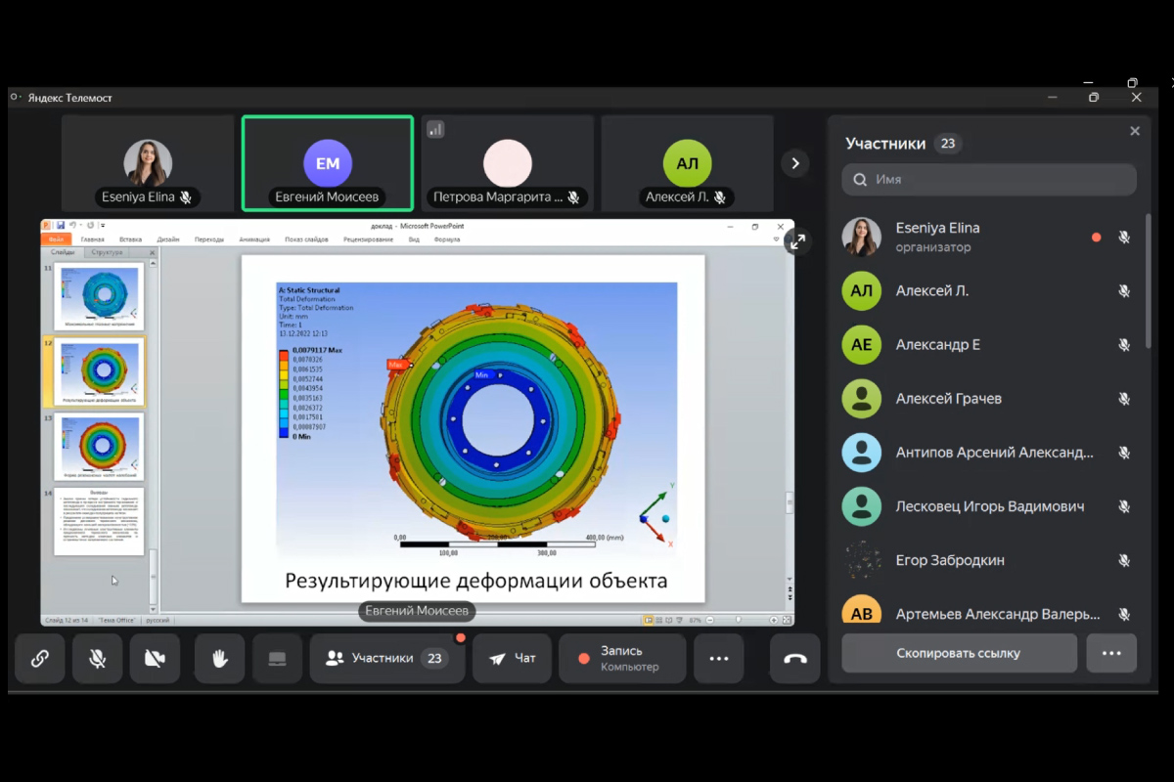Image resolution: width=1174 pixels, height=782 pixels.
Task: Show next video tiles with right chevron
Action: pyautogui.click(x=794, y=163)
